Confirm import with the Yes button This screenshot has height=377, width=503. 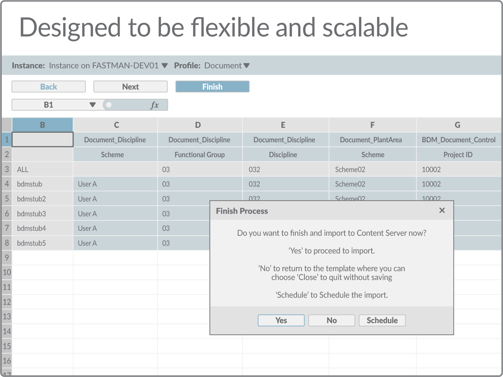(x=281, y=320)
